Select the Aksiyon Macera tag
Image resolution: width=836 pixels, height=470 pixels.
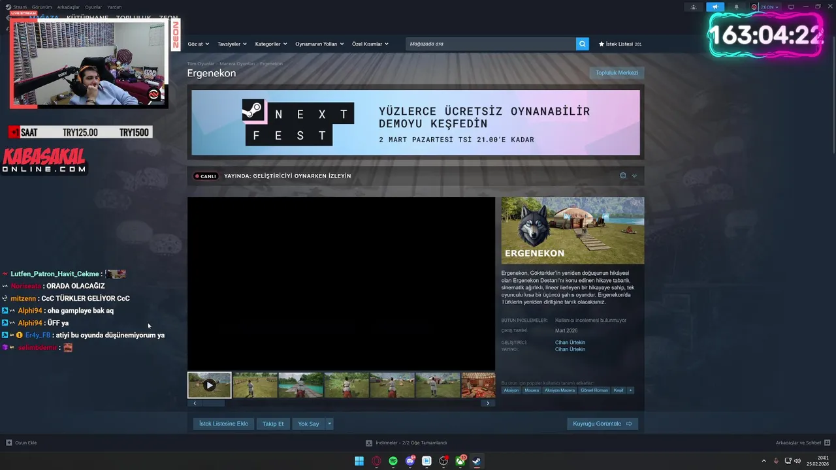tap(560, 390)
